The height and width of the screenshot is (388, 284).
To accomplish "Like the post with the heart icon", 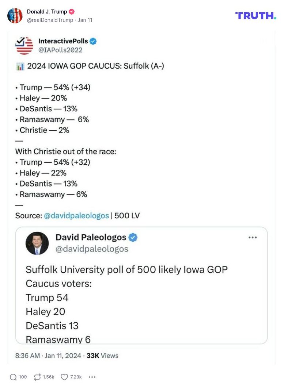I will [x=64, y=377].
